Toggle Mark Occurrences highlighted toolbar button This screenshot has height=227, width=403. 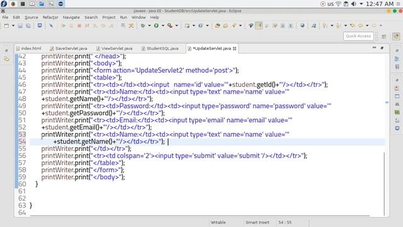(x=259, y=25)
